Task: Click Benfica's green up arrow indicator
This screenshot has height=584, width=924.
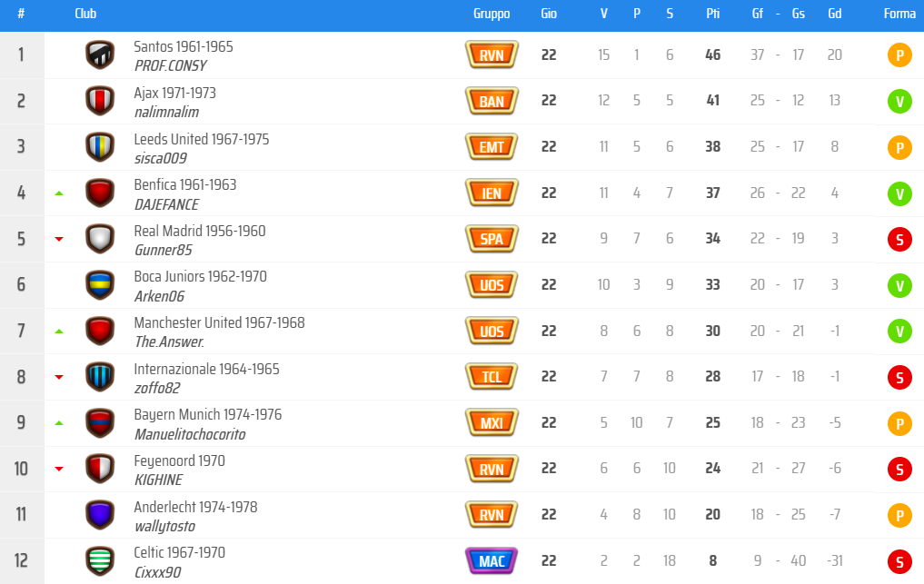Action: pyautogui.click(x=59, y=193)
